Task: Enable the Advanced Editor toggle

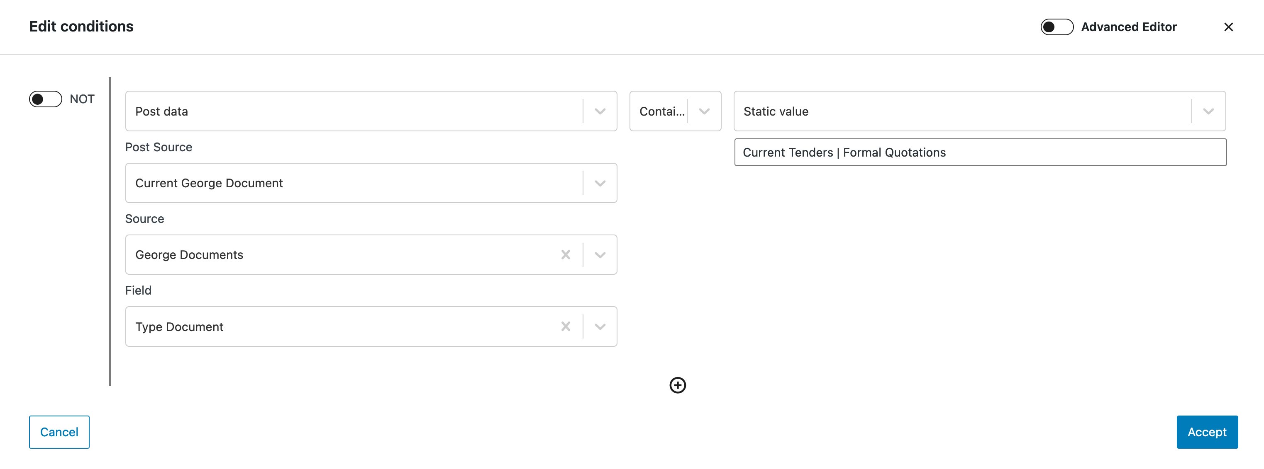Action: pos(1057,27)
